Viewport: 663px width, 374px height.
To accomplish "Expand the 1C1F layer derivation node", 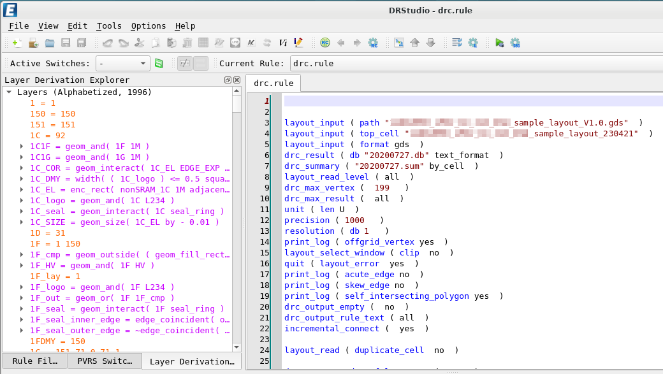I will tap(22, 146).
